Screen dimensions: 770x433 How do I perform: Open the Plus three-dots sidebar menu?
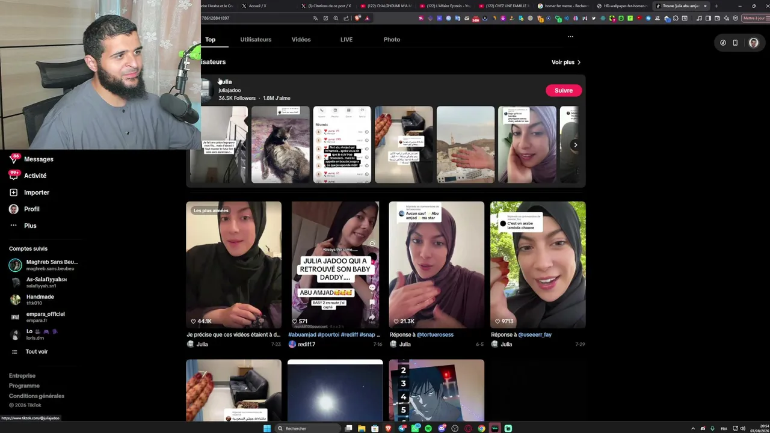pyautogui.click(x=13, y=226)
